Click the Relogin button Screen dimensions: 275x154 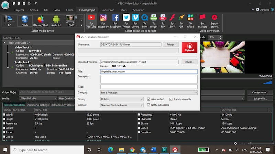(x=170, y=44)
